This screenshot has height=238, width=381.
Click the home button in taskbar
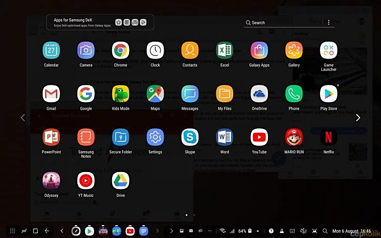coord(36,231)
